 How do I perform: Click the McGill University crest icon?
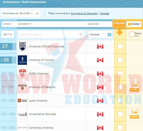(23, 74)
